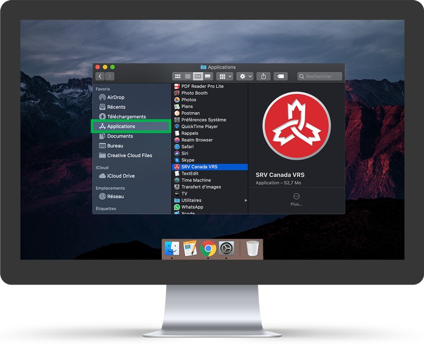
Task: Select Safari in the applications list
Action: [x=210, y=147]
